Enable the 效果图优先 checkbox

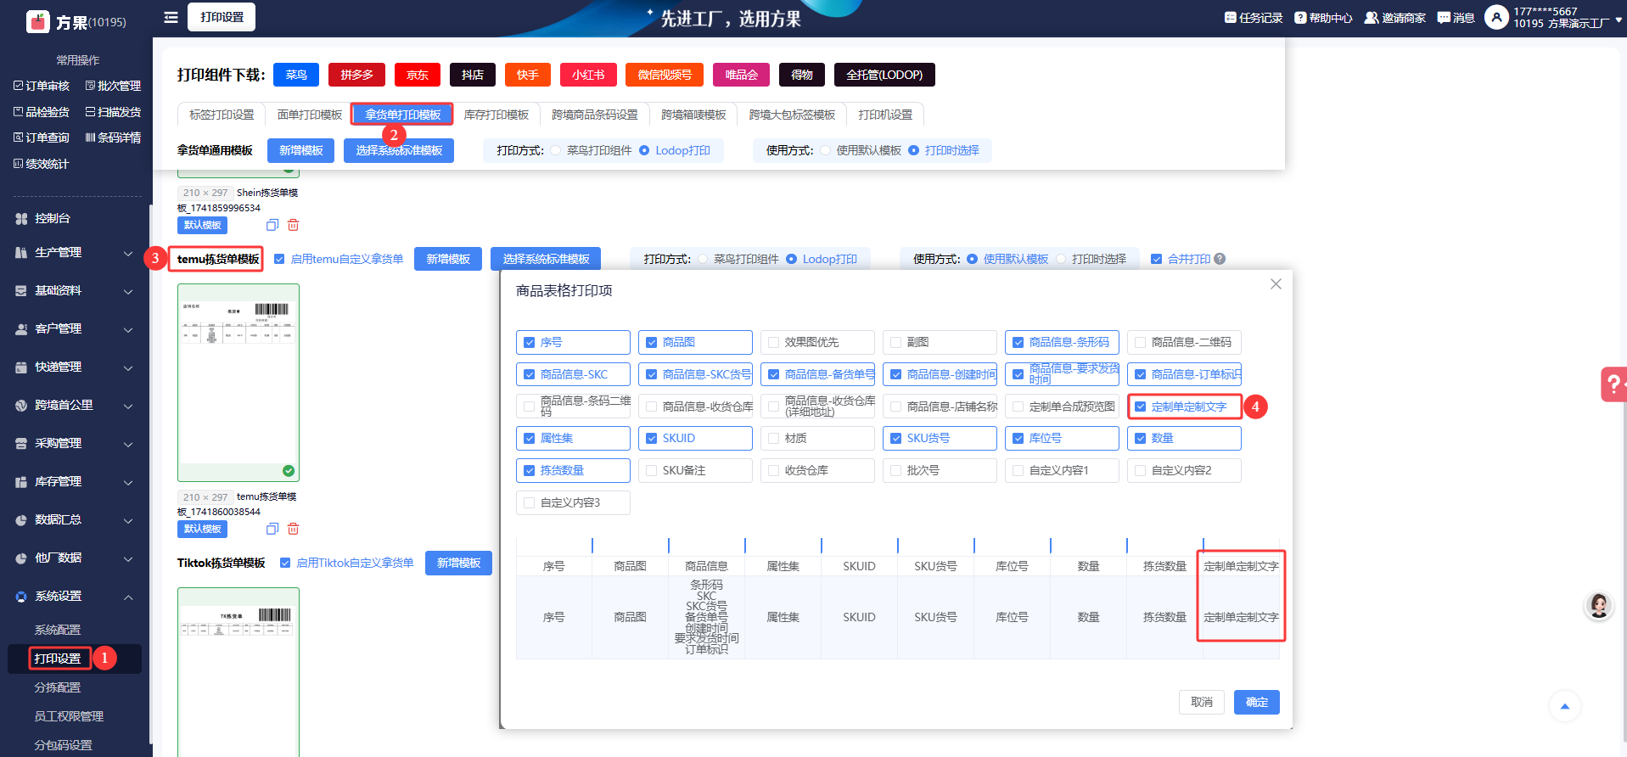pos(773,342)
